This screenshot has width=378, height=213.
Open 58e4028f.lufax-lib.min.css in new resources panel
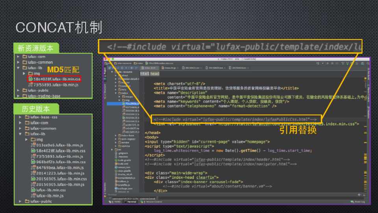coord(59,79)
